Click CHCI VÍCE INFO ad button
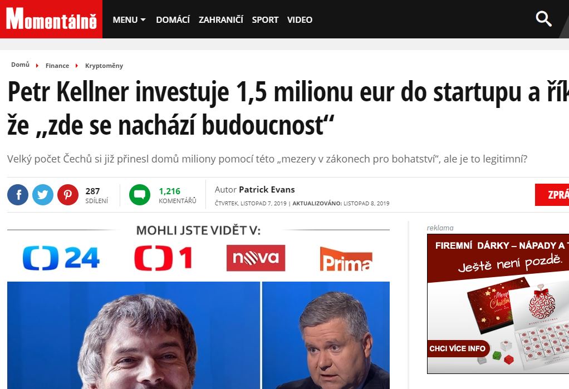This screenshot has height=389, width=569. 458,349
